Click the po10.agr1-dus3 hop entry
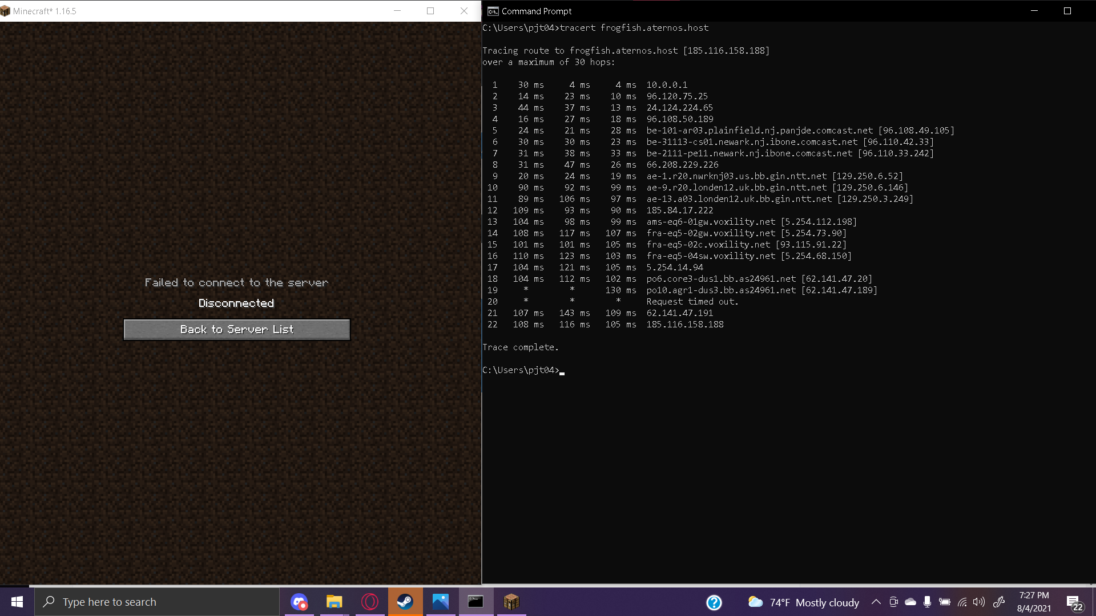 761,290
